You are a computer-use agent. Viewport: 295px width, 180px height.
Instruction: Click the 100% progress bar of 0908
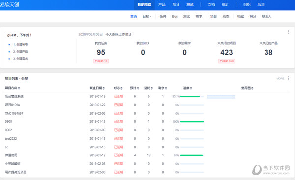tap(192, 122)
